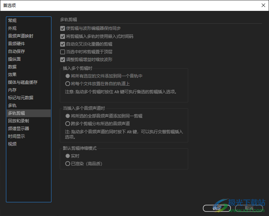
Task: Select 内存 category
Action: (29, 90)
